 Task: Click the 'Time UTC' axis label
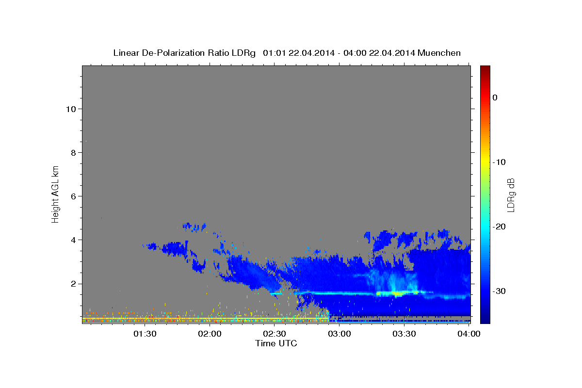point(276,343)
